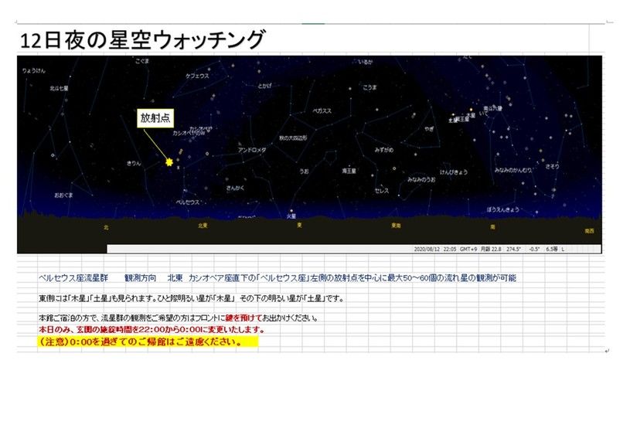Click the きりん constellation label

(134, 164)
